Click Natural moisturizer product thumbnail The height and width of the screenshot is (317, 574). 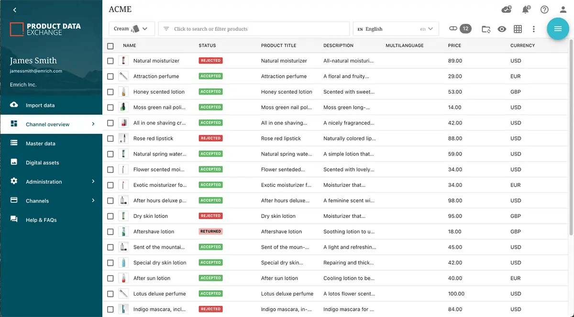pos(123,61)
